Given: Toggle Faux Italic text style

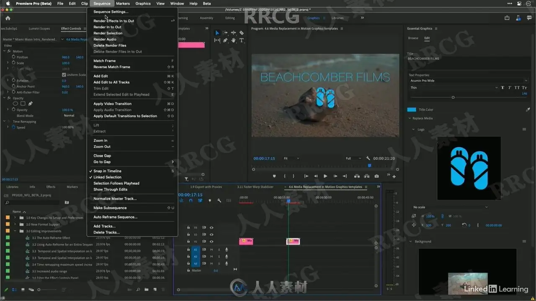Looking at the screenshot, I should tap(510, 88).
